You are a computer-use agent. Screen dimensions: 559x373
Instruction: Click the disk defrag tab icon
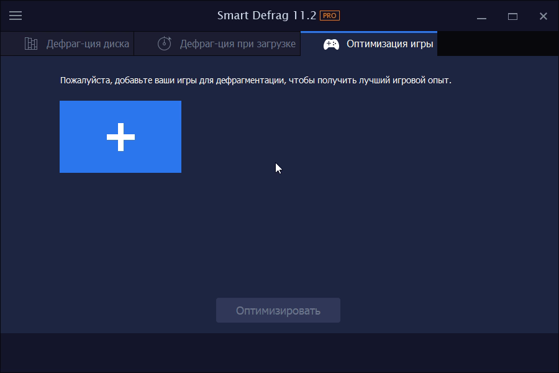[31, 44]
